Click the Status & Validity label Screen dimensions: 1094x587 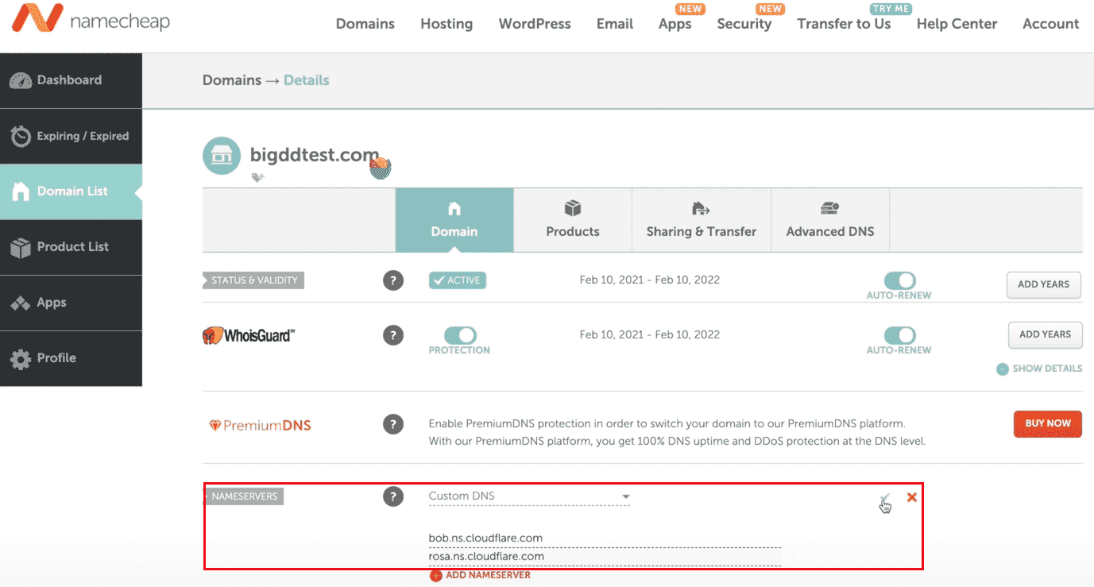pos(253,280)
